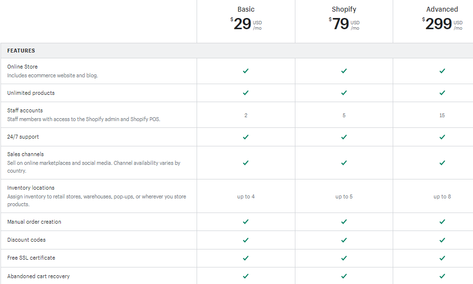Click the Sales channels description text
This screenshot has width=473, height=284.
(94, 167)
